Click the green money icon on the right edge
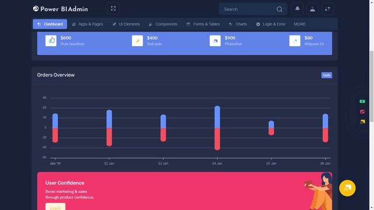374x210 pixels. click(362, 101)
